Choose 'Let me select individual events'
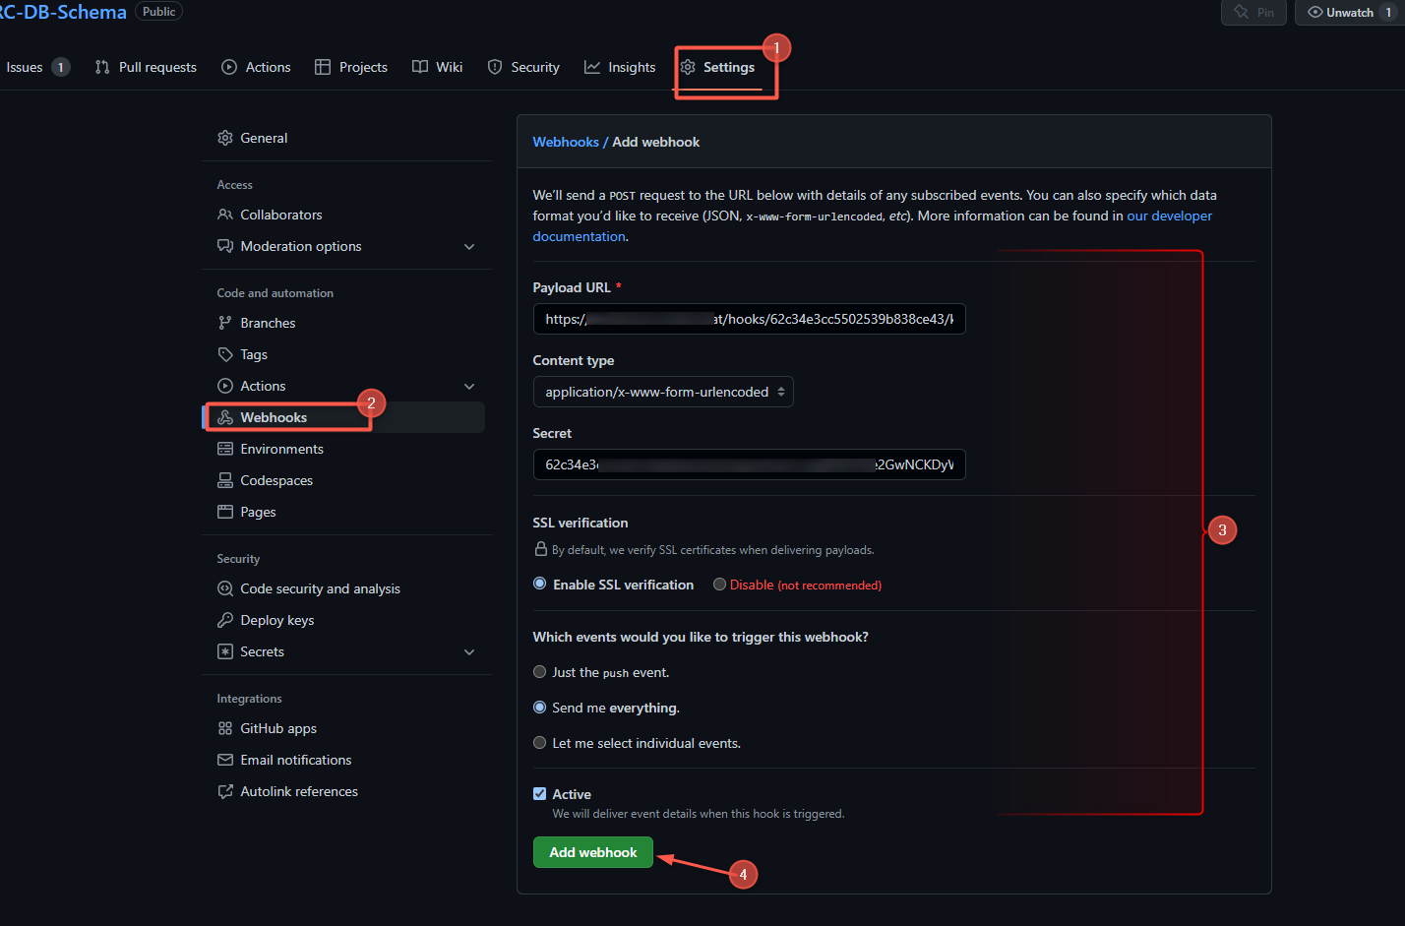Image resolution: width=1405 pixels, height=926 pixels. click(x=539, y=743)
